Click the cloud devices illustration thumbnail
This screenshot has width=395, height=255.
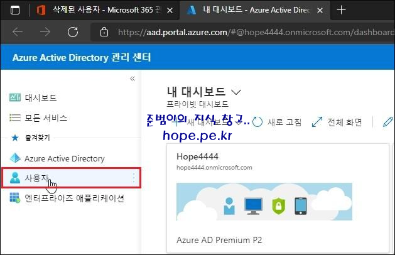[x=264, y=202]
